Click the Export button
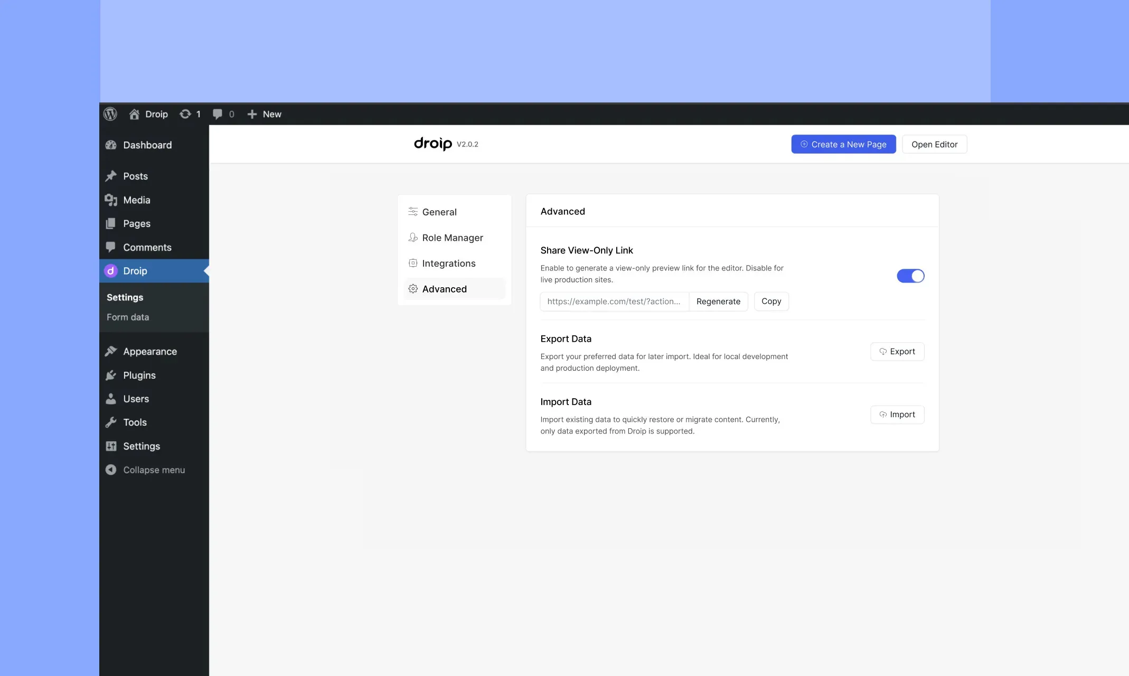Image resolution: width=1129 pixels, height=676 pixels. [897, 351]
